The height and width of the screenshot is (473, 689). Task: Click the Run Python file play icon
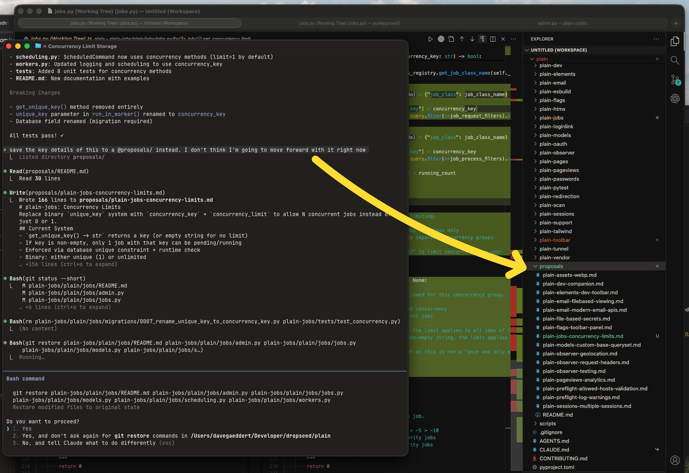(x=430, y=39)
